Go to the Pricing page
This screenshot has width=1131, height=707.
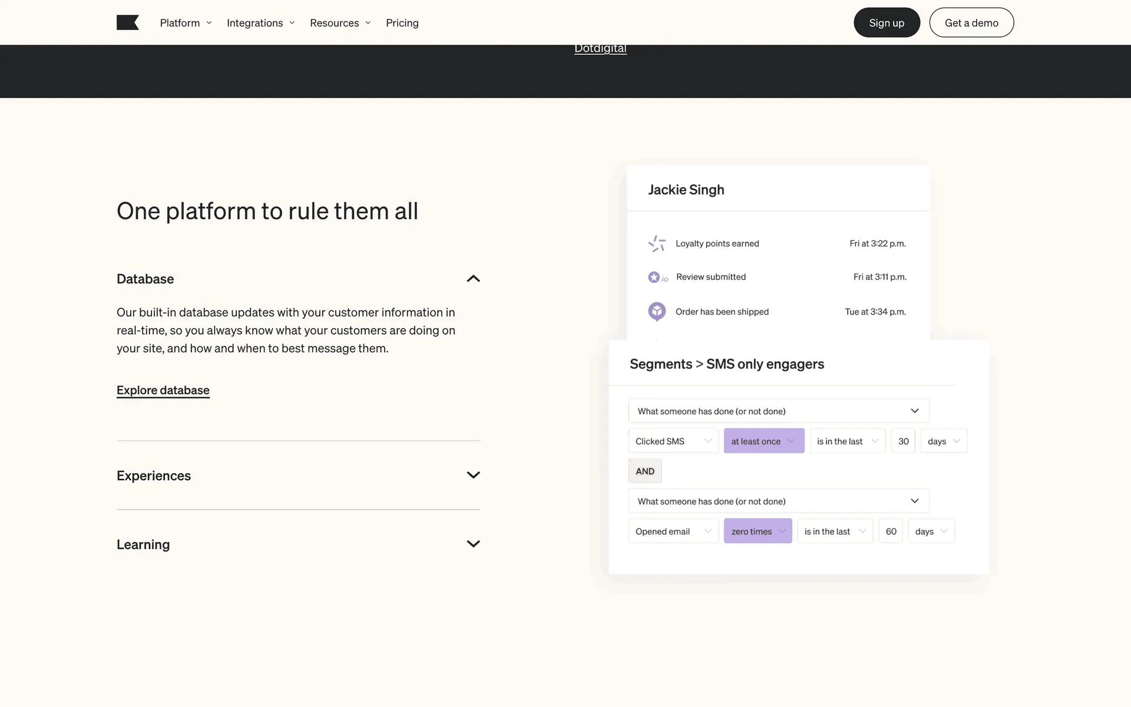pyautogui.click(x=402, y=23)
